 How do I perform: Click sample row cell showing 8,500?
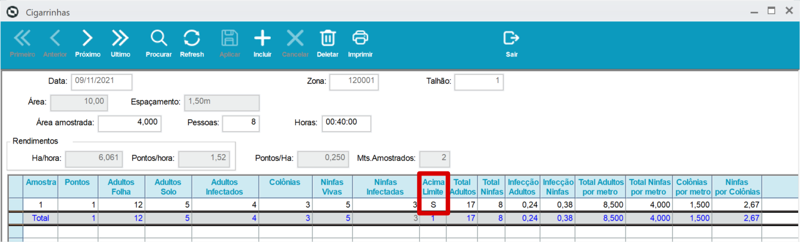tap(601, 205)
